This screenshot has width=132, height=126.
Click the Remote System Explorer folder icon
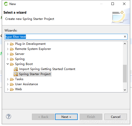tap(12, 49)
